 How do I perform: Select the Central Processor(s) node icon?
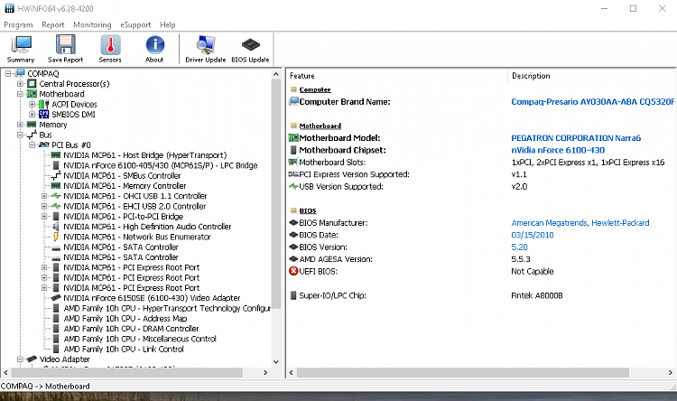click(x=32, y=83)
